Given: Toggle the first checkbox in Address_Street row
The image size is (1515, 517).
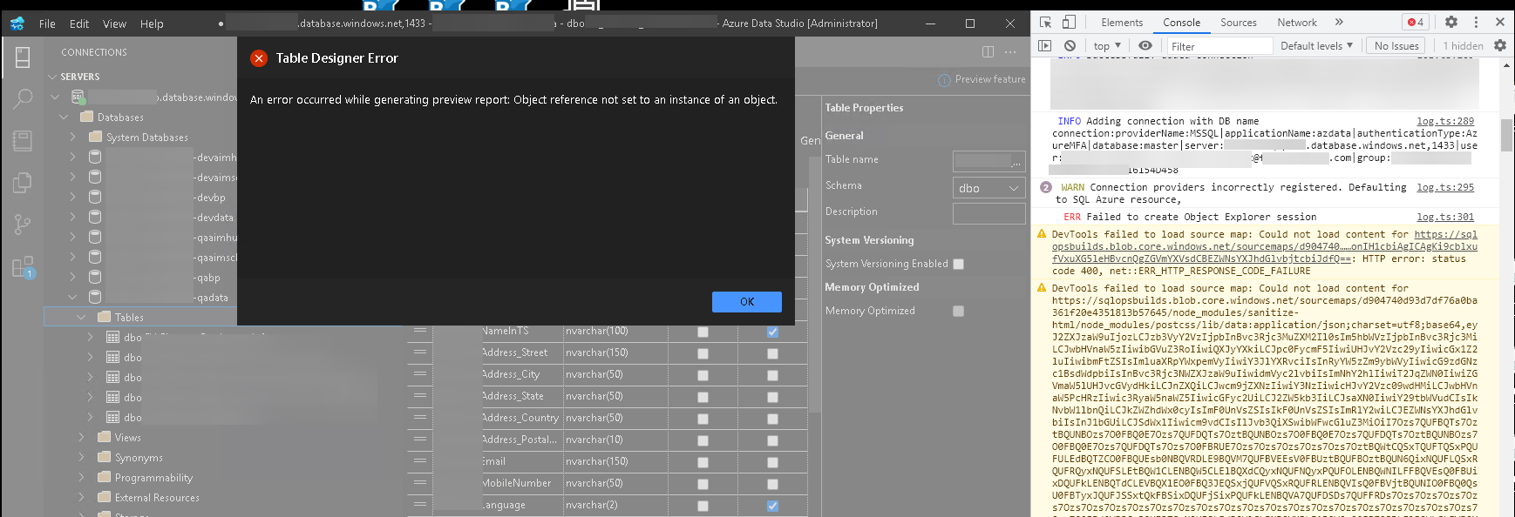Looking at the screenshot, I should (703, 353).
